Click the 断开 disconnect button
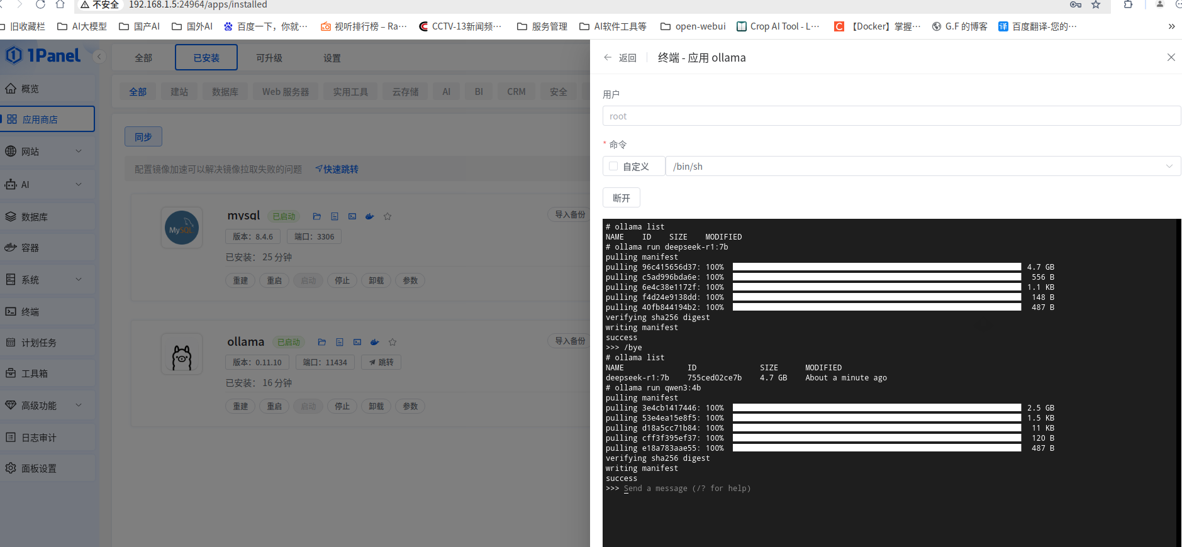Screen dimensions: 1182x547 tap(622, 197)
